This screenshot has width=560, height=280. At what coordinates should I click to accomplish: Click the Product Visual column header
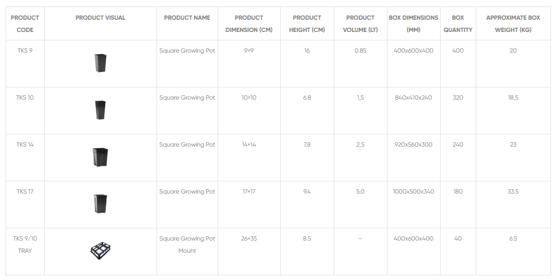pyautogui.click(x=100, y=18)
